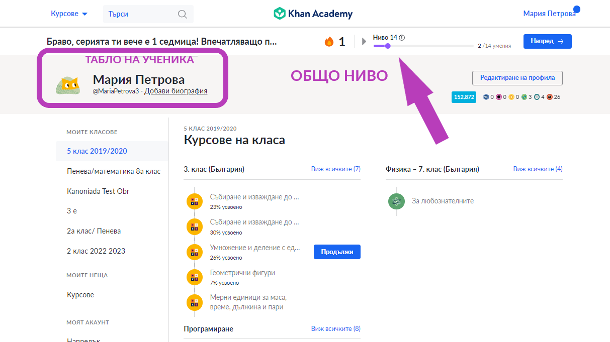This screenshot has width=610, height=342.
Task: Open Виж всичките (7) for 3. клас
Action: tap(336, 169)
